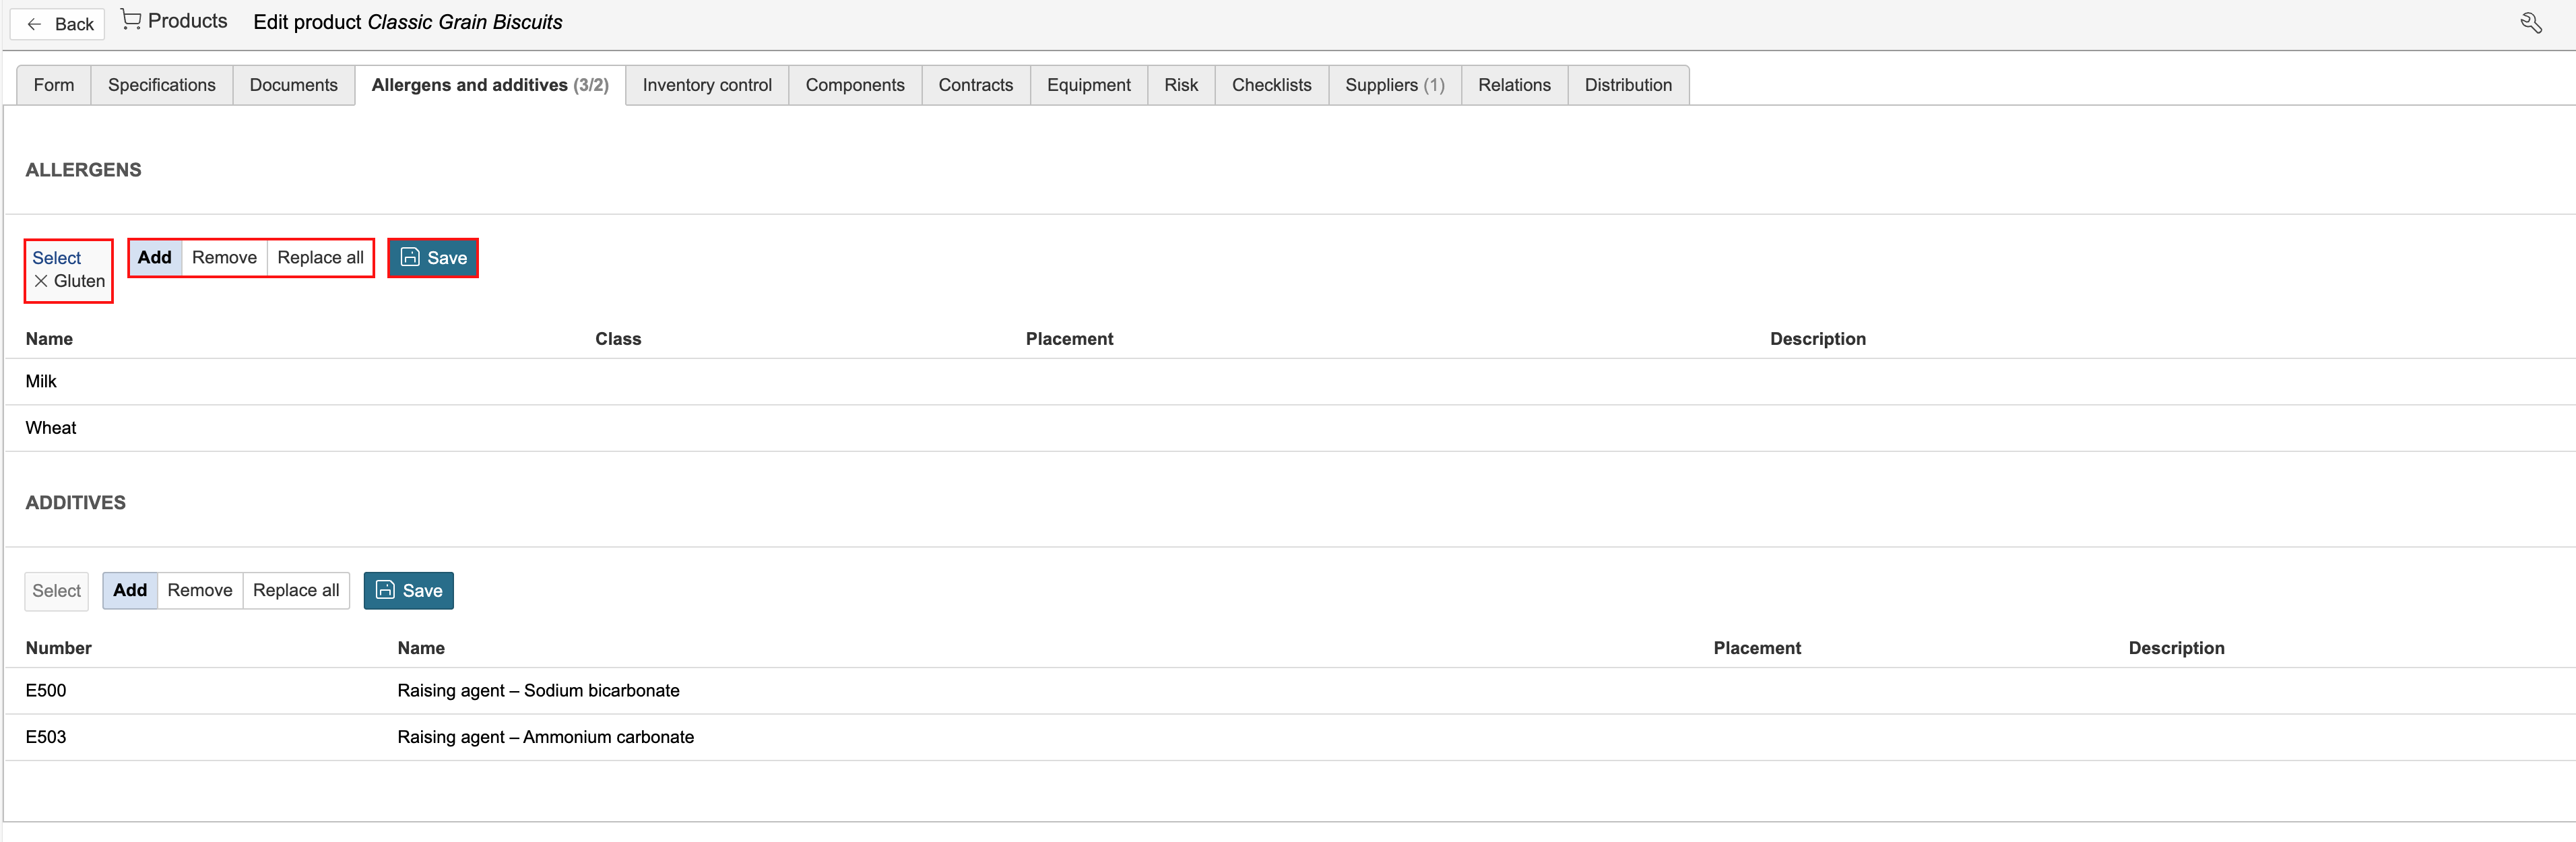
Task: Open the Inventory control tab
Action: pos(707,85)
